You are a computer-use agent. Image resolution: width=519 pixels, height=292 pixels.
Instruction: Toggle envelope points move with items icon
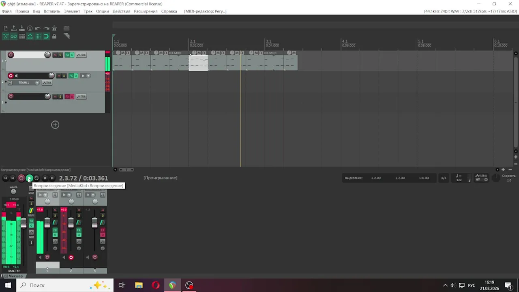[x=30, y=36]
